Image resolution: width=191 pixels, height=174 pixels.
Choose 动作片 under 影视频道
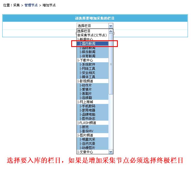[86, 85]
